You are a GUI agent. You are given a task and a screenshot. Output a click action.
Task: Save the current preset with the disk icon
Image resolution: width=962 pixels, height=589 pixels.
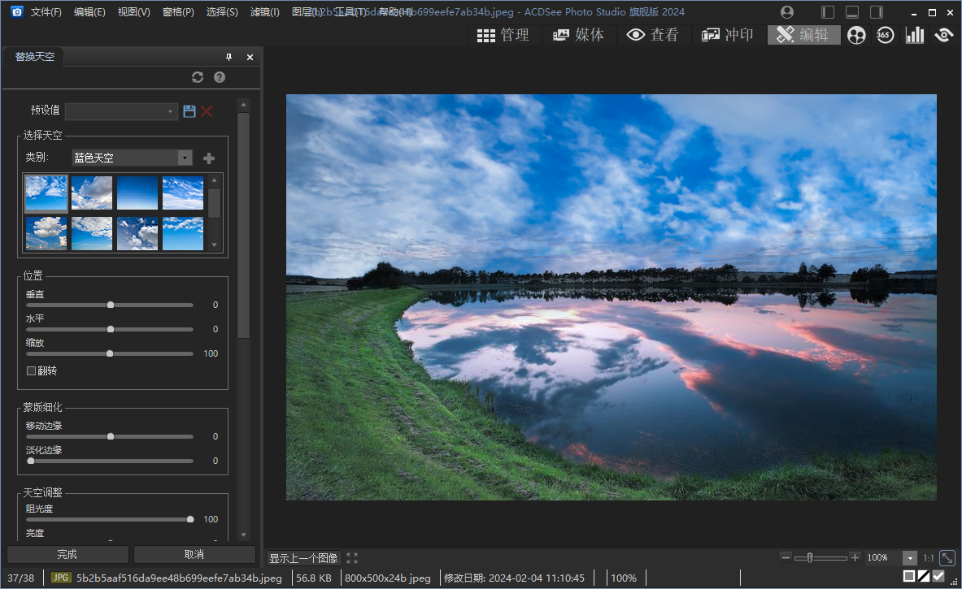tap(189, 111)
